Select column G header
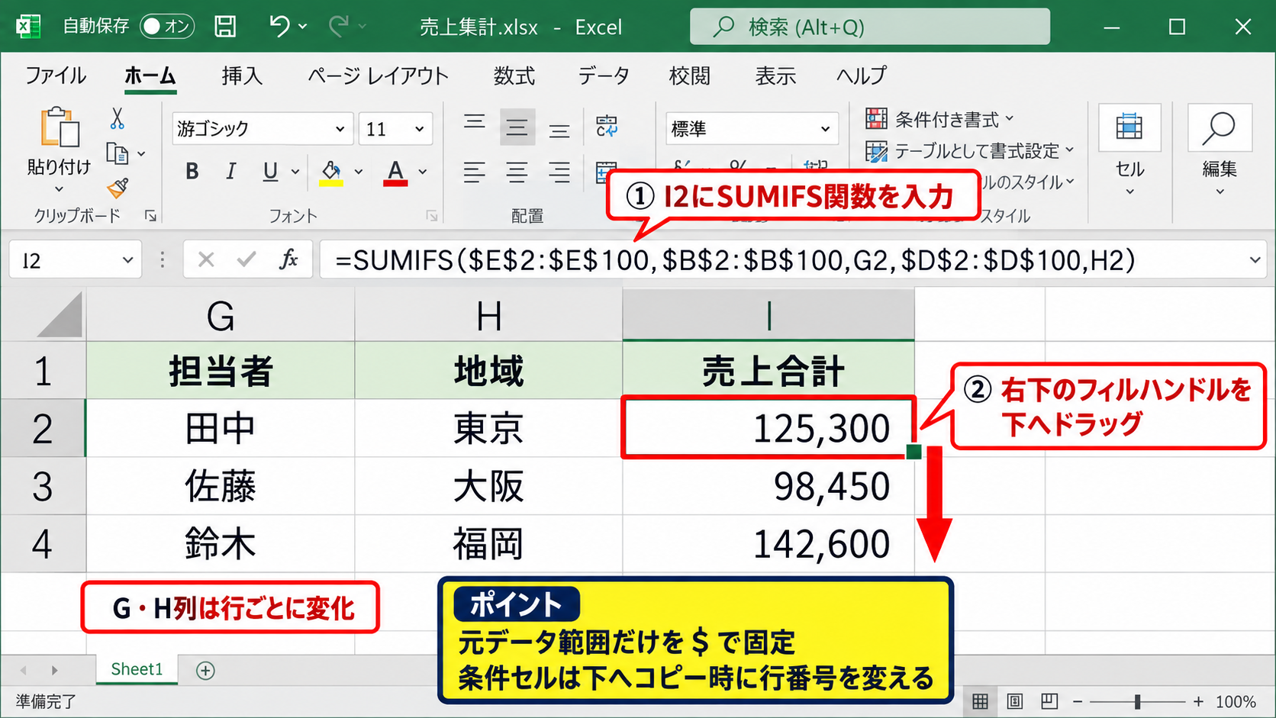This screenshot has height=718, width=1276. click(x=221, y=315)
